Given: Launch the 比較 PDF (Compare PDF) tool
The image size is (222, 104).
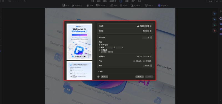Looking at the screenshot, I should [100, 5].
